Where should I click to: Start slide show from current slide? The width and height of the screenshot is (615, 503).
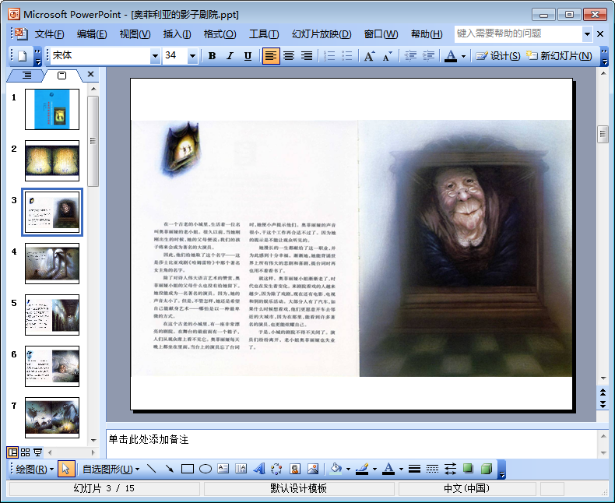37,452
